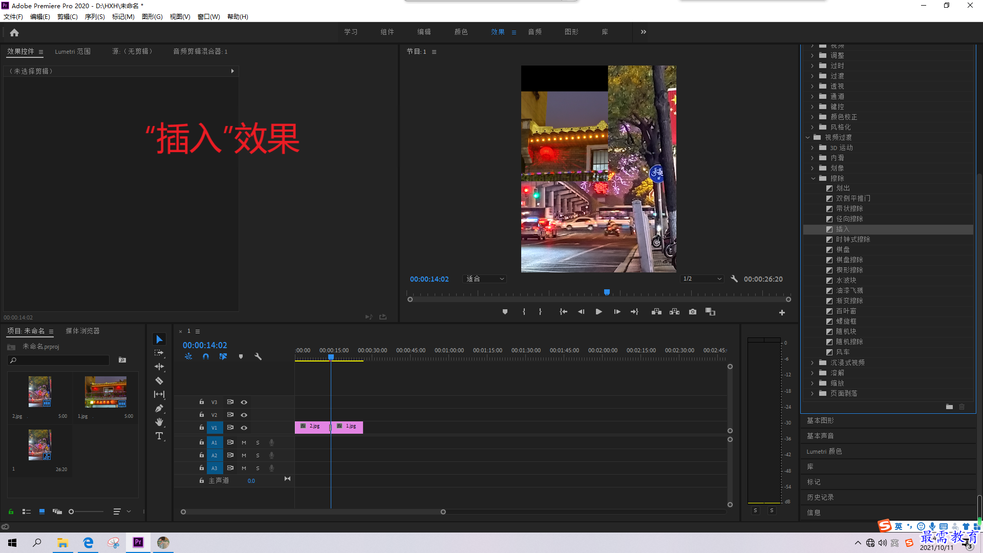Select the Slip tool

coord(159,394)
